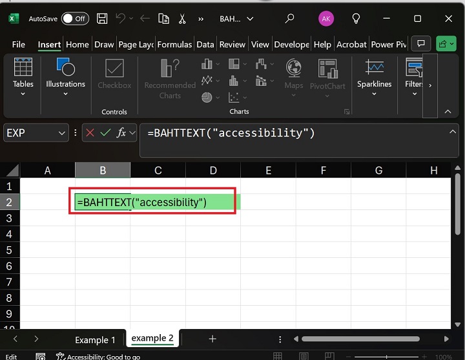Click the Insert Function fx icon

[121, 133]
